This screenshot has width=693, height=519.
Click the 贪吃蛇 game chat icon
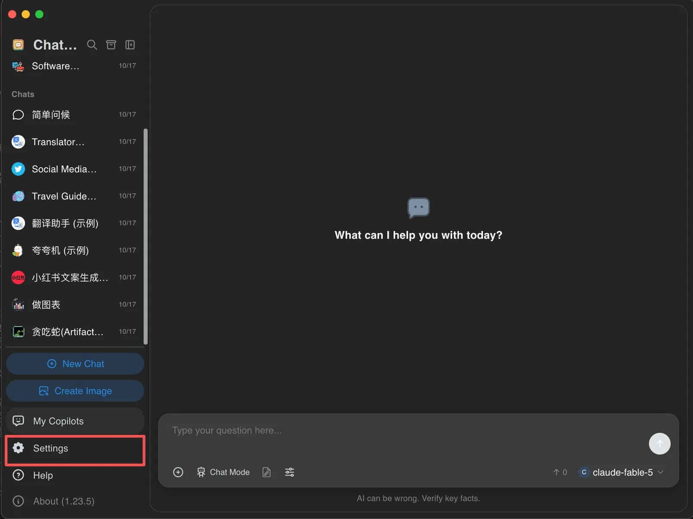click(x=18, y=332)
